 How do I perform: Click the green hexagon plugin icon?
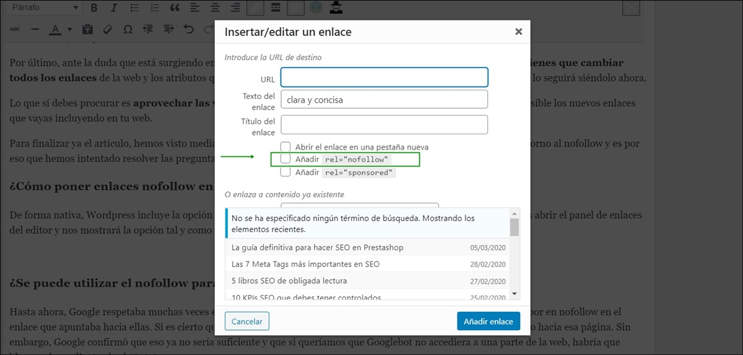316,8
